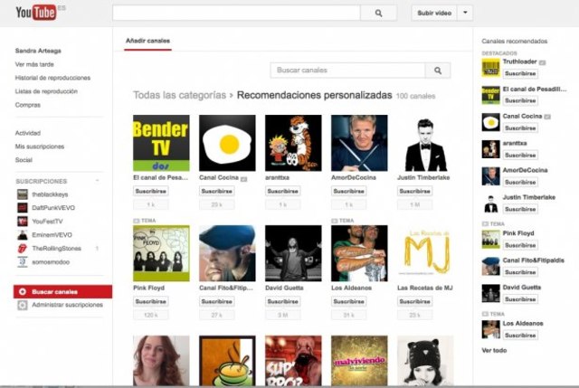Click YouFestTV subscription icon
This screenshot has height=388, width=579.
[23, 222]
